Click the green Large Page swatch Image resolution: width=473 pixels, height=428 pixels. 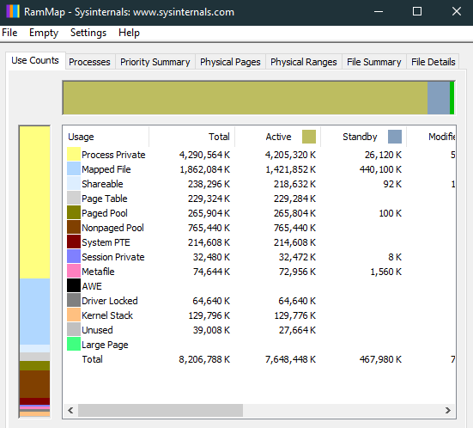(74, 344)
